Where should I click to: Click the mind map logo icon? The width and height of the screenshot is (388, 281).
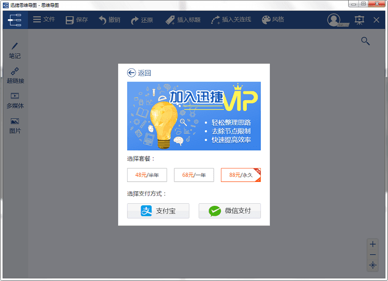pos(15,20)
